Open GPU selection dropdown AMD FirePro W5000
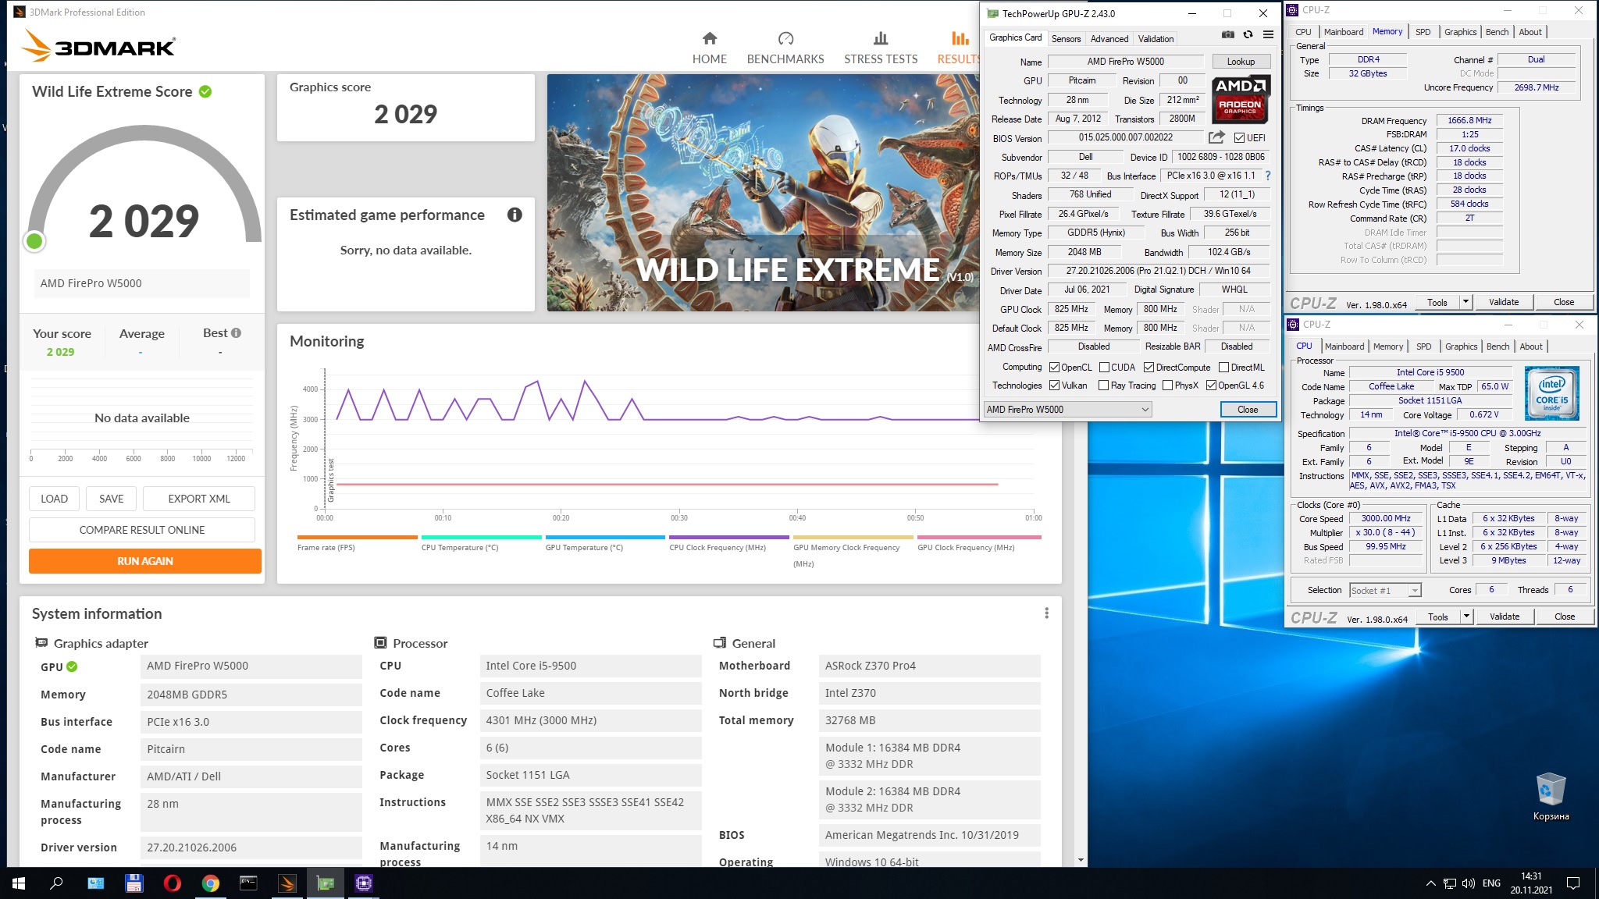 tap(1067, 410)
